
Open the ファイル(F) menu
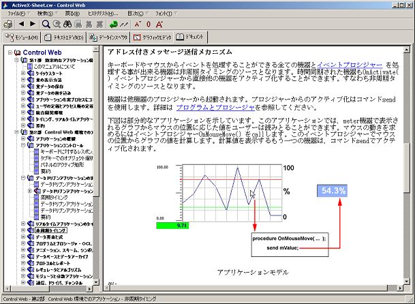pos(16,13)
